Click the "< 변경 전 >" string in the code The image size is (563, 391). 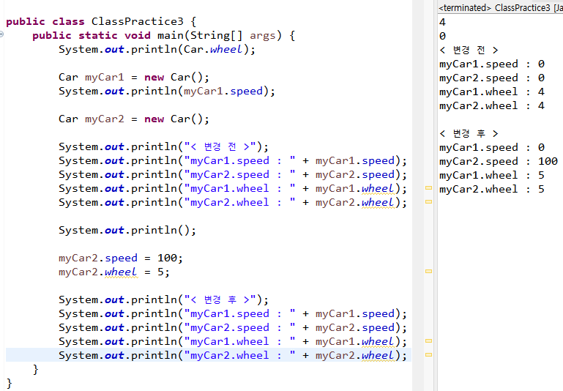(x=220, y=147)
